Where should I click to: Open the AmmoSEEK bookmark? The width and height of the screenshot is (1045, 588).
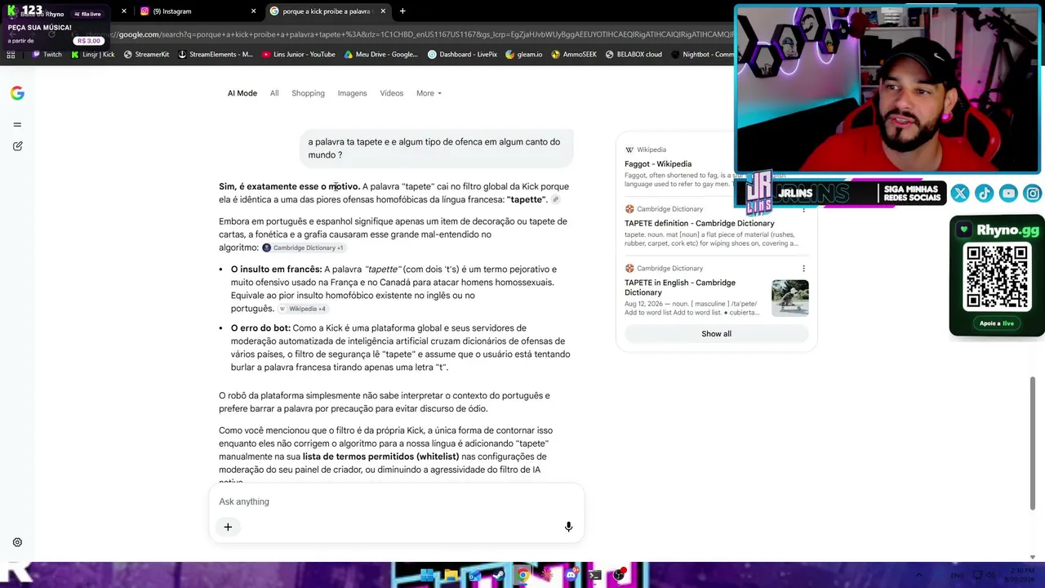(574, 55)
